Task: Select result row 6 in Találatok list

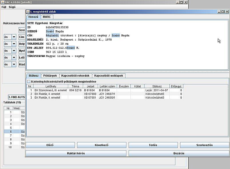Action: click(x=14, y=132)
